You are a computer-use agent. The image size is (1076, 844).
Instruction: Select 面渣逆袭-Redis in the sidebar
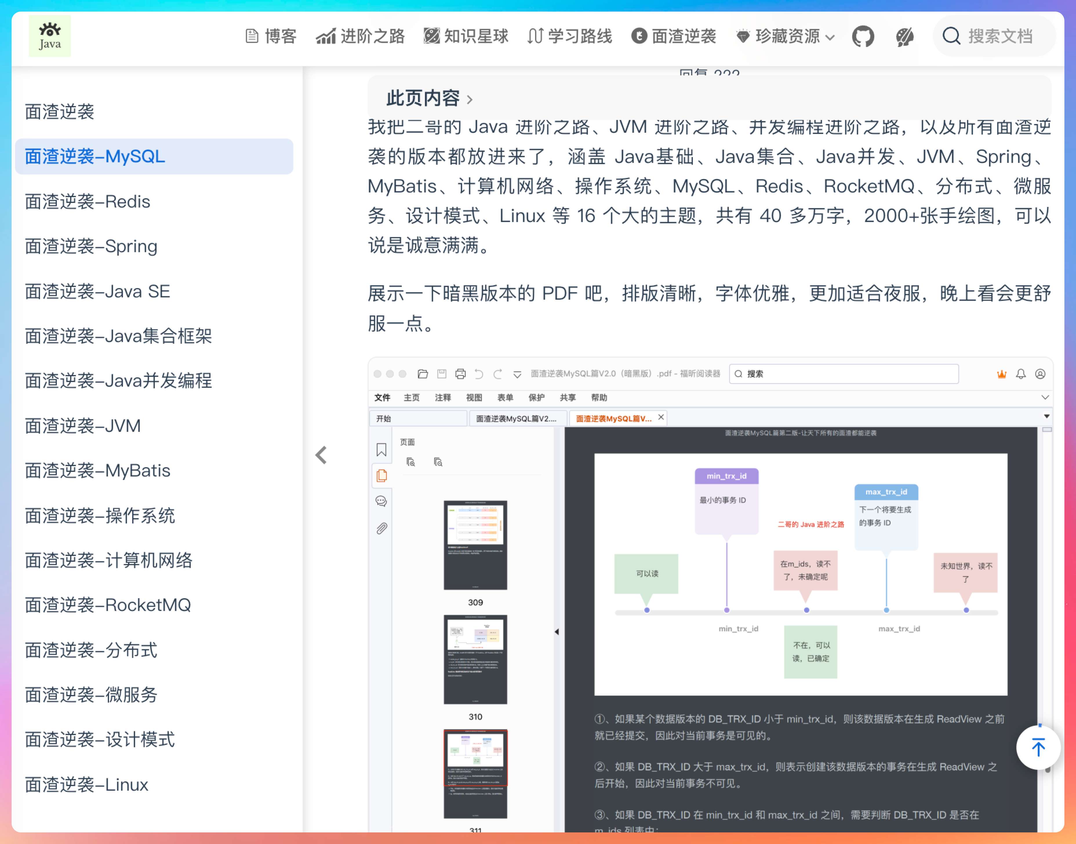88,202
